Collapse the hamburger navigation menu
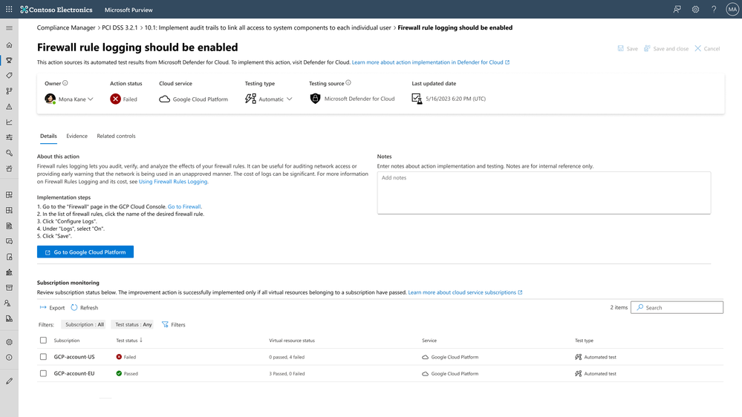 (9, 28)
